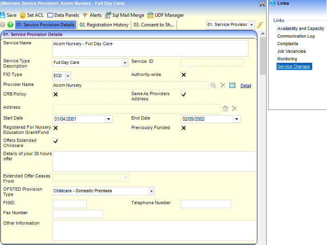Screen dimensions: 327x245
Task: Open the Start Date picker dropdown
Action: tap(108, 119)
